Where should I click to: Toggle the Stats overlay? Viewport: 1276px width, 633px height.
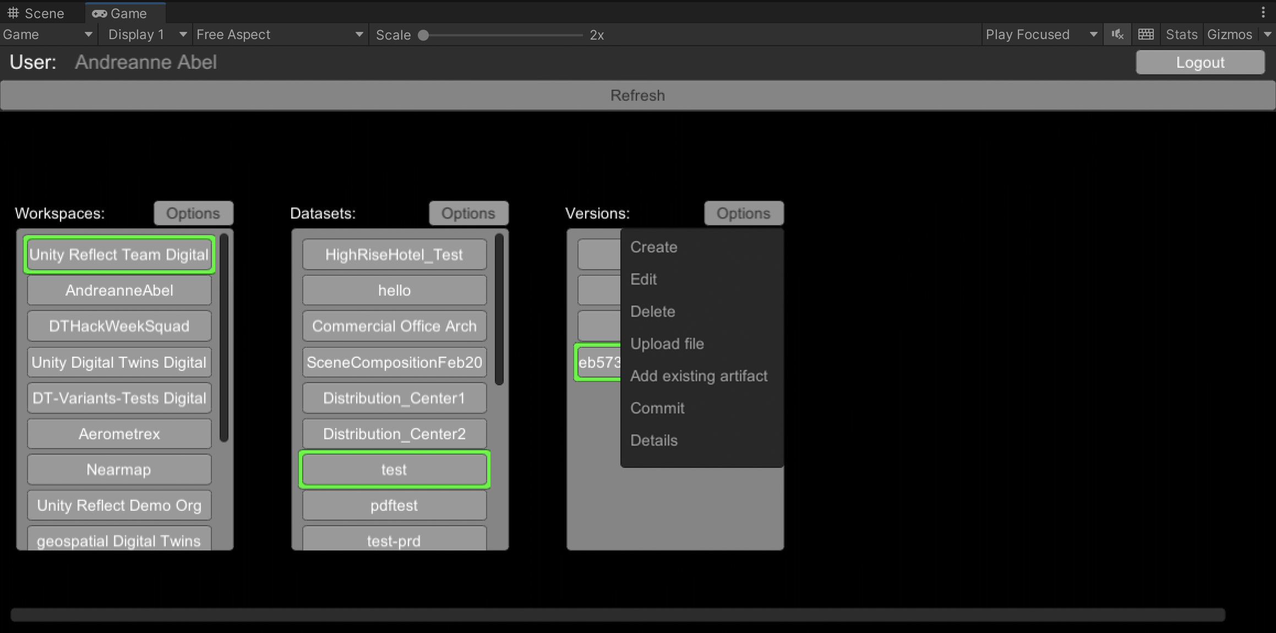point(1181,35)
